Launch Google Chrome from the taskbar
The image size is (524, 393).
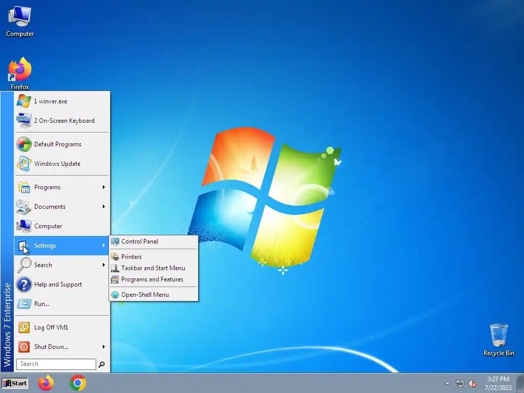[78, 383]
